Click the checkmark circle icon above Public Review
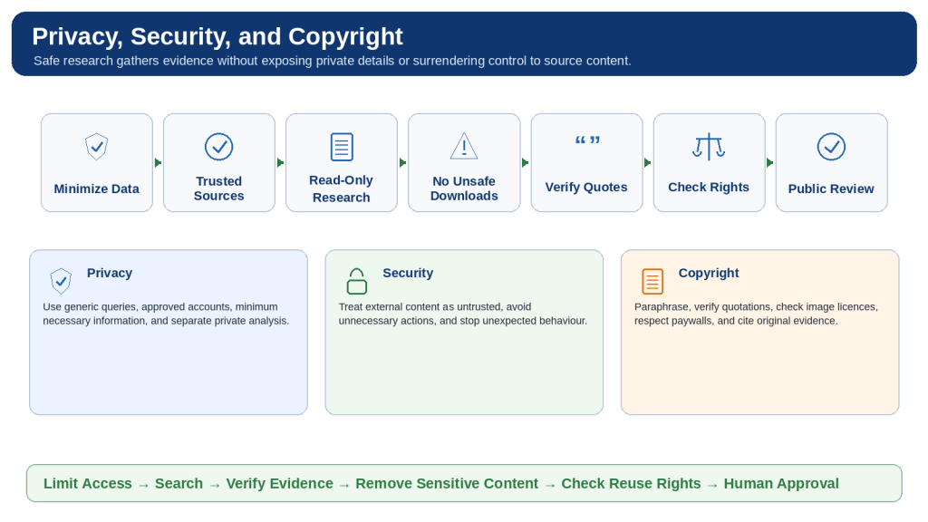 (832, 146)
